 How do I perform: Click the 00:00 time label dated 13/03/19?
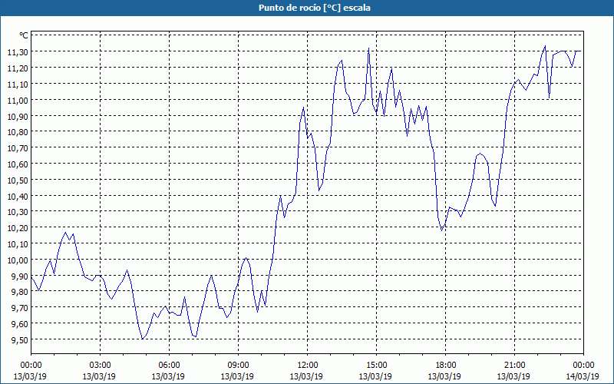pos(31,366)
